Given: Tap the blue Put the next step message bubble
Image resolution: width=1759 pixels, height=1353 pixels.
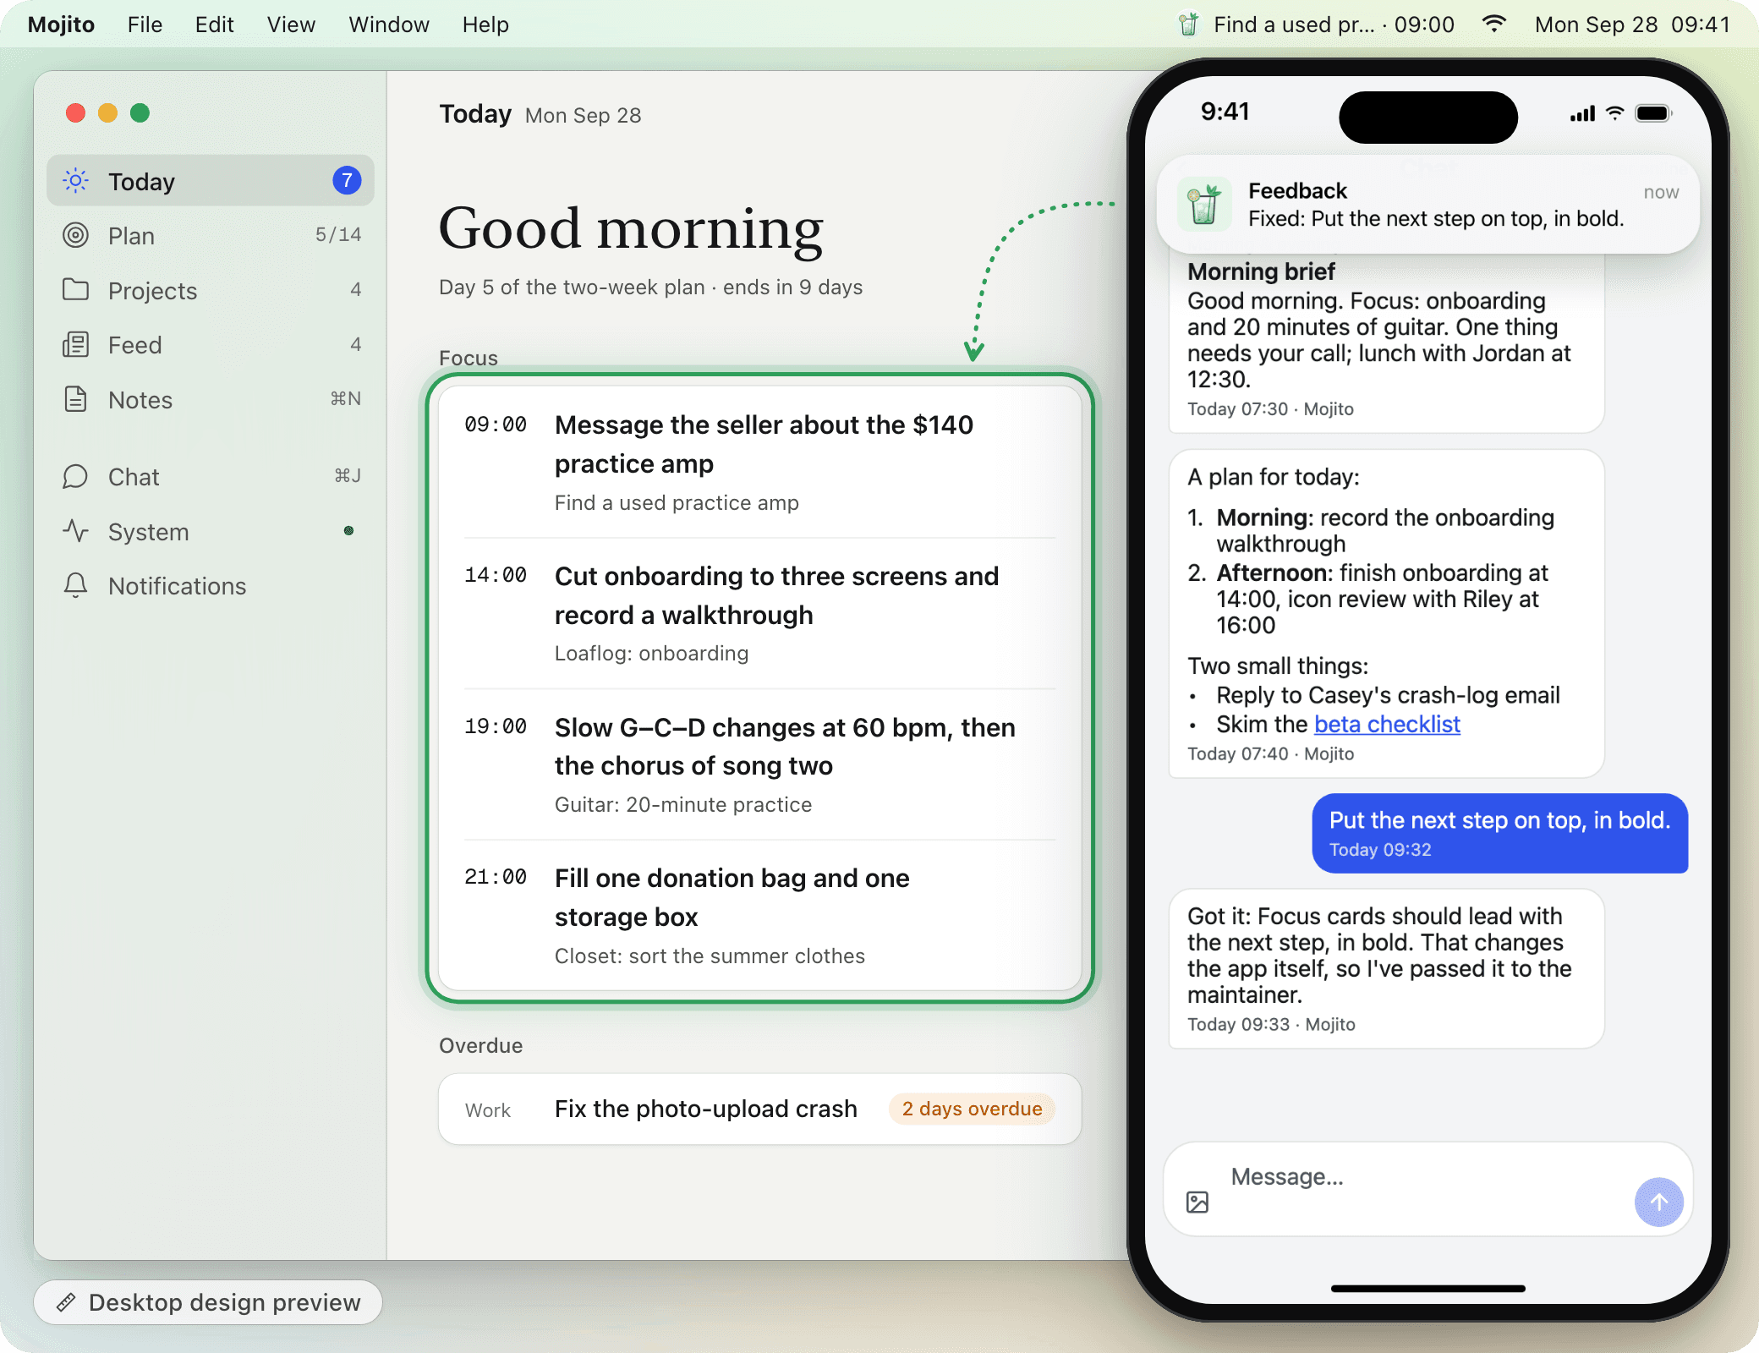Looking at the screenshot, I should (x=1499, y=833).
